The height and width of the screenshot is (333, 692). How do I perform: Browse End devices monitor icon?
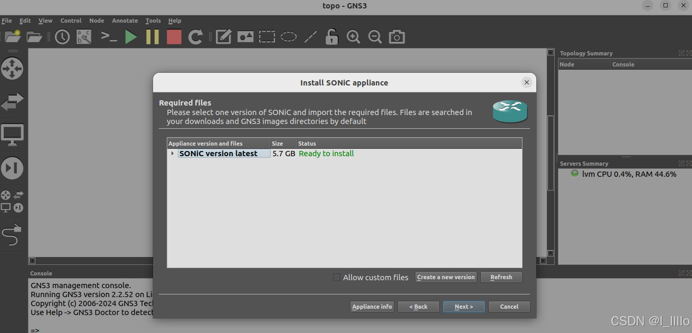tap(12, 135)
